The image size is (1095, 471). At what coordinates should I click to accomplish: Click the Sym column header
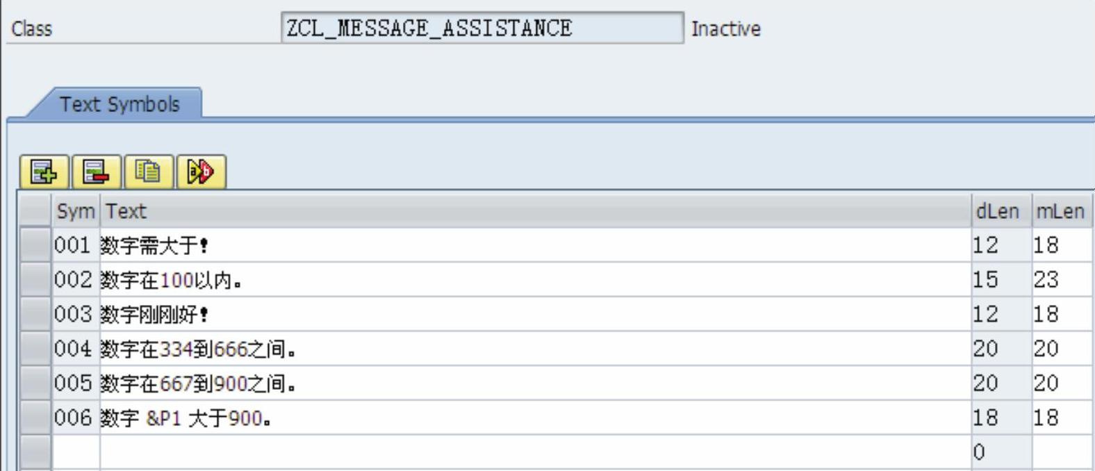coord(76,211)
